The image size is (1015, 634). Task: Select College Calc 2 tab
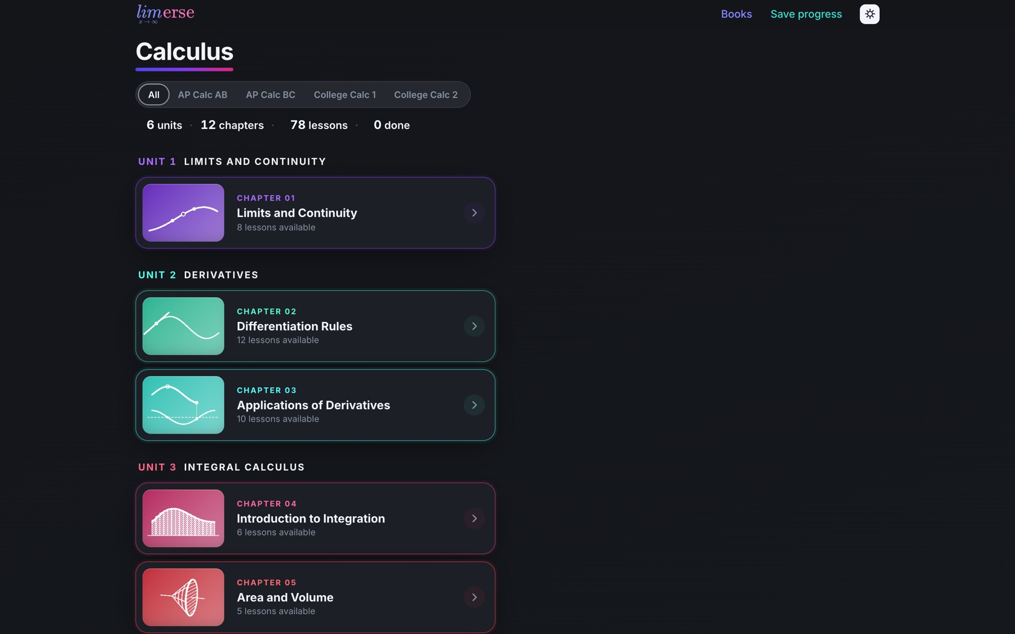pyautogui.click(x=426, y=95)
